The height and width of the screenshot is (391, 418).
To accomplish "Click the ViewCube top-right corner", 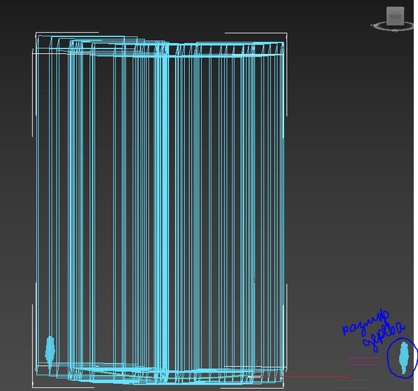I will click(403, 8).
